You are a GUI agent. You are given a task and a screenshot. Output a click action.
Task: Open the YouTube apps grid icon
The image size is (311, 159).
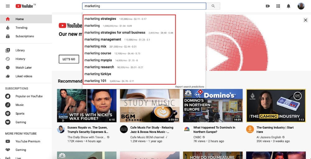(278, 6)
